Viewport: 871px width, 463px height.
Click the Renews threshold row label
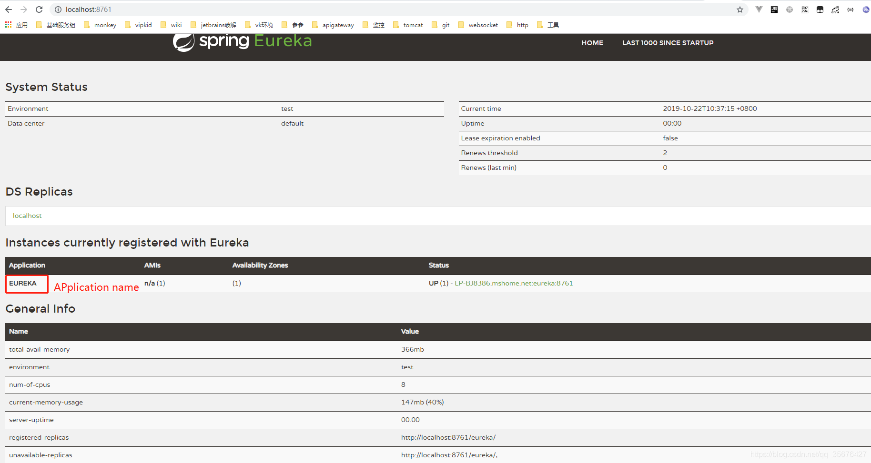pos(489,153)
